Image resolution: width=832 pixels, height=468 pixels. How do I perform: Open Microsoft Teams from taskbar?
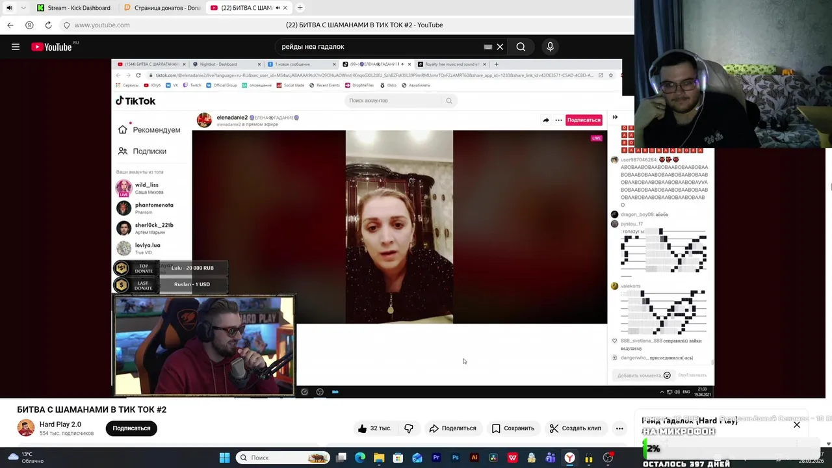(x=551, y=458)
